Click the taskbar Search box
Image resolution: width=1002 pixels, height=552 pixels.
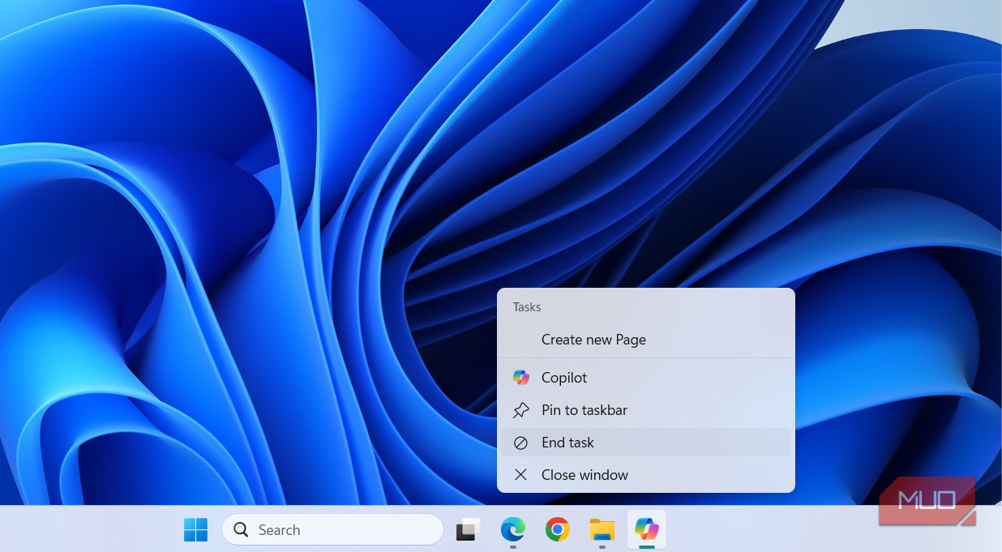coord(332,530)
